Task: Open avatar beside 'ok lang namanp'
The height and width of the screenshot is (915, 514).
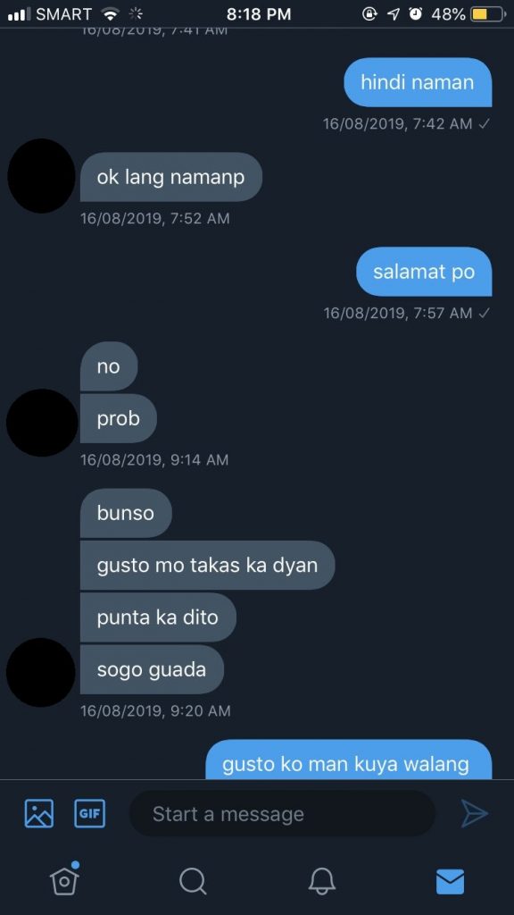Action: (x=41, y=176)
